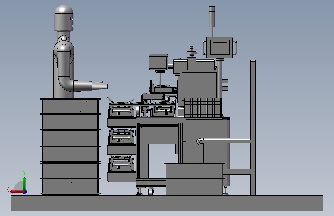Click the green Y axis arrow on triad
Viewport: 334px width, 216px height.
pos(25,183)
